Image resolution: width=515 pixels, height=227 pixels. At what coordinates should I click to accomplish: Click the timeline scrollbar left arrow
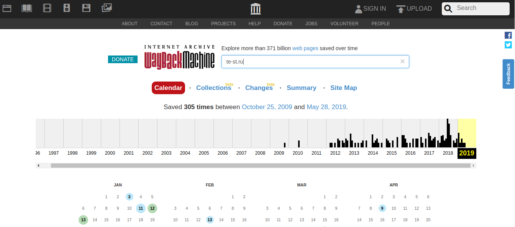pos(38,166)
